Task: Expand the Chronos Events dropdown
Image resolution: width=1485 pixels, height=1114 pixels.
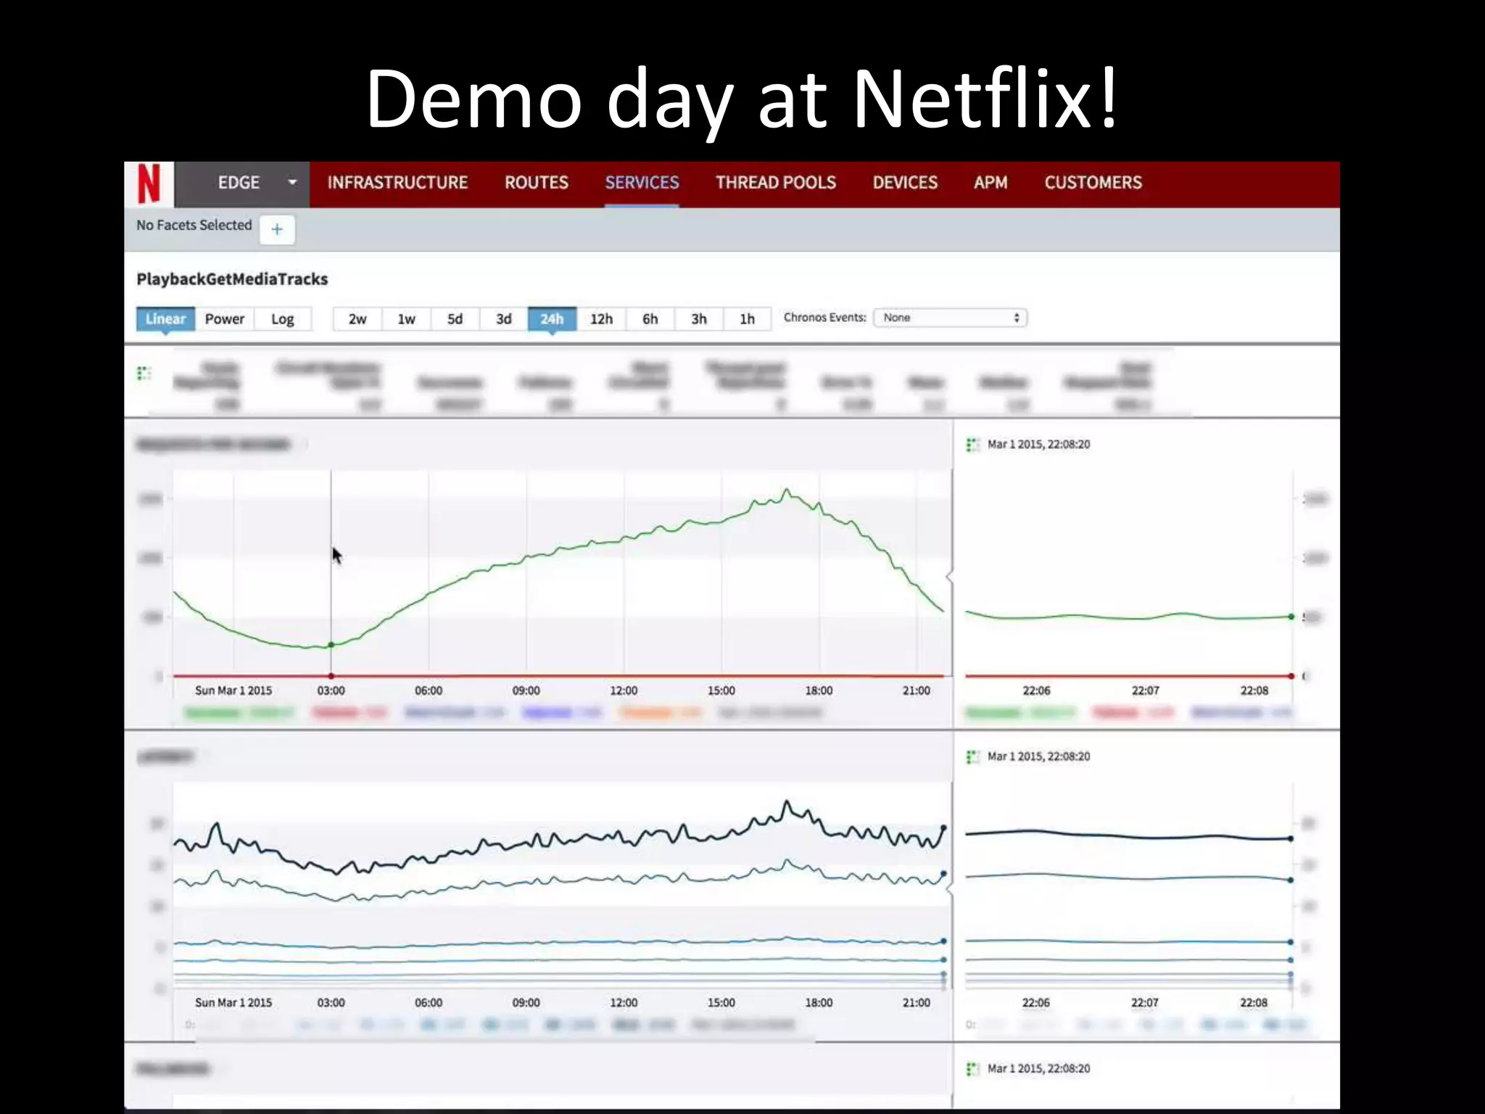Action: [950, 318]
